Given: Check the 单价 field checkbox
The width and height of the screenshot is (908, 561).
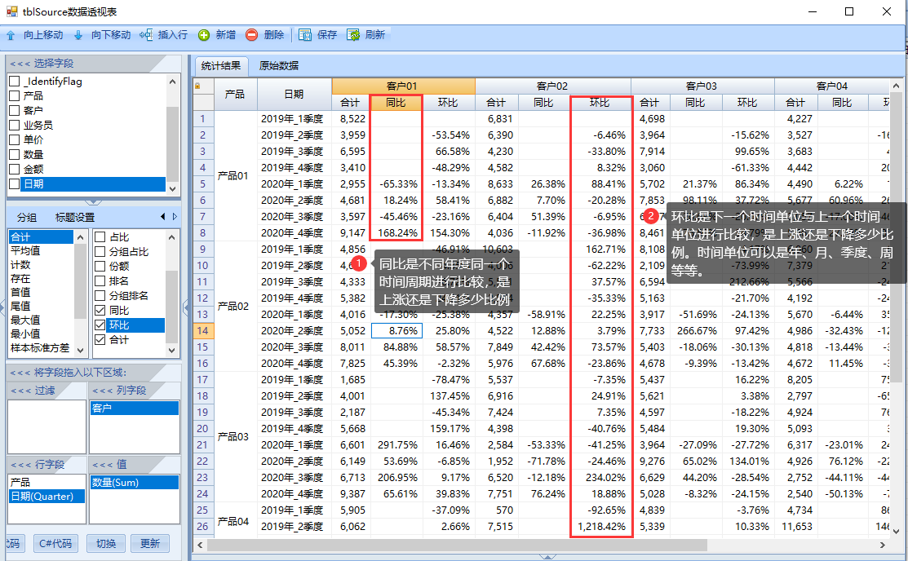Looking at the screenshot, I should click(x=15, y=139).
